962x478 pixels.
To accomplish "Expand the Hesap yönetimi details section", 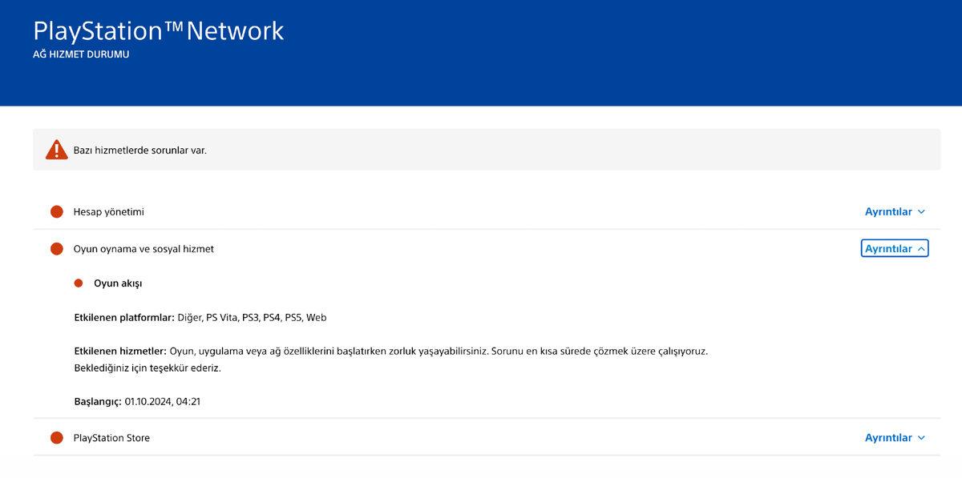I will tap(895, 211).
